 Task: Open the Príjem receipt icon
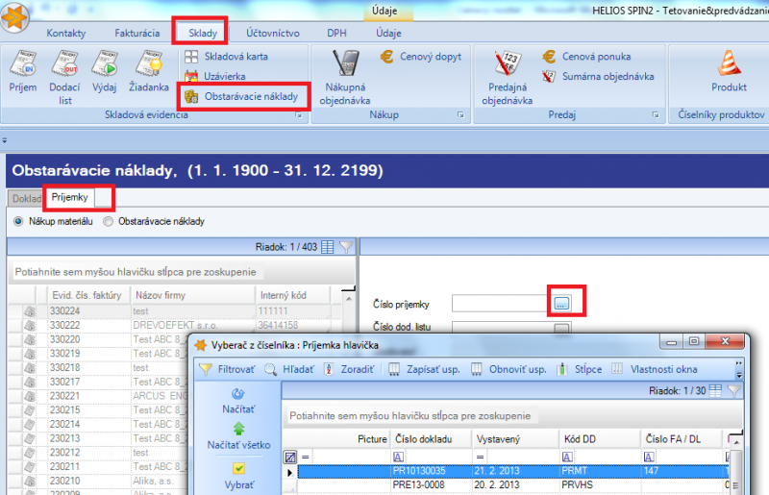pyautogui.click(x=23, y=71)
